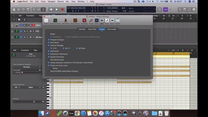Toggle the All Other controllers checkbox
This screenshot has width=208, height=117.
click(x=77, y=48)
